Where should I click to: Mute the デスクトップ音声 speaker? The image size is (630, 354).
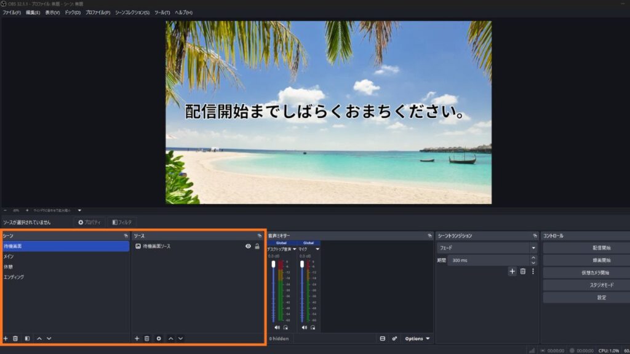[x=277, y=328]
